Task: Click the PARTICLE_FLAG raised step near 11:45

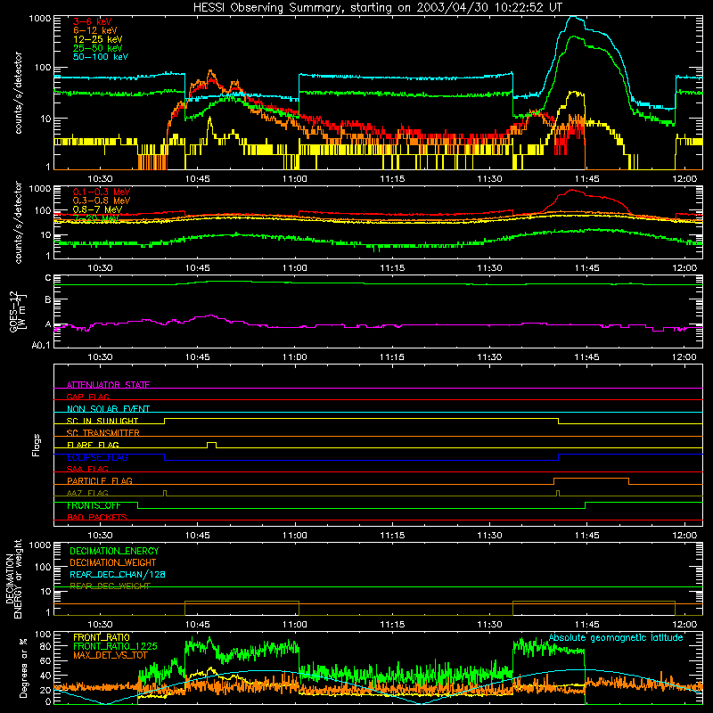Action: [591, 481]
